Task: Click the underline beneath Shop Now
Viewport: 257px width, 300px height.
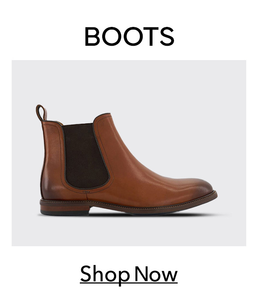Action: (129, 283)
